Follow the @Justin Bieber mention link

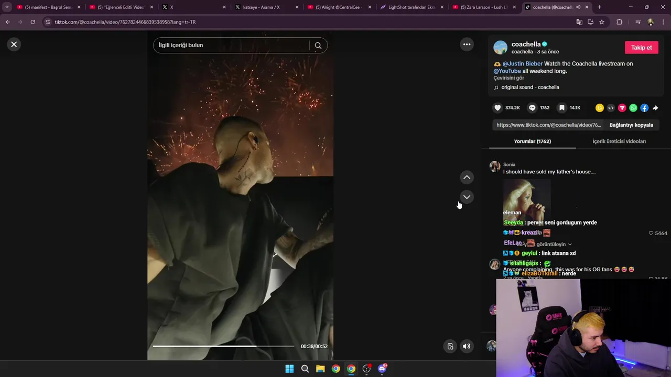tap(523, 64)
